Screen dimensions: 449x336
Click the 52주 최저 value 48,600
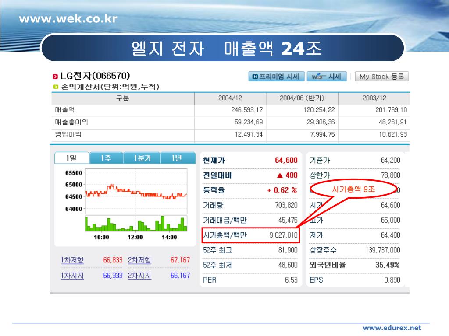[288, 265]
